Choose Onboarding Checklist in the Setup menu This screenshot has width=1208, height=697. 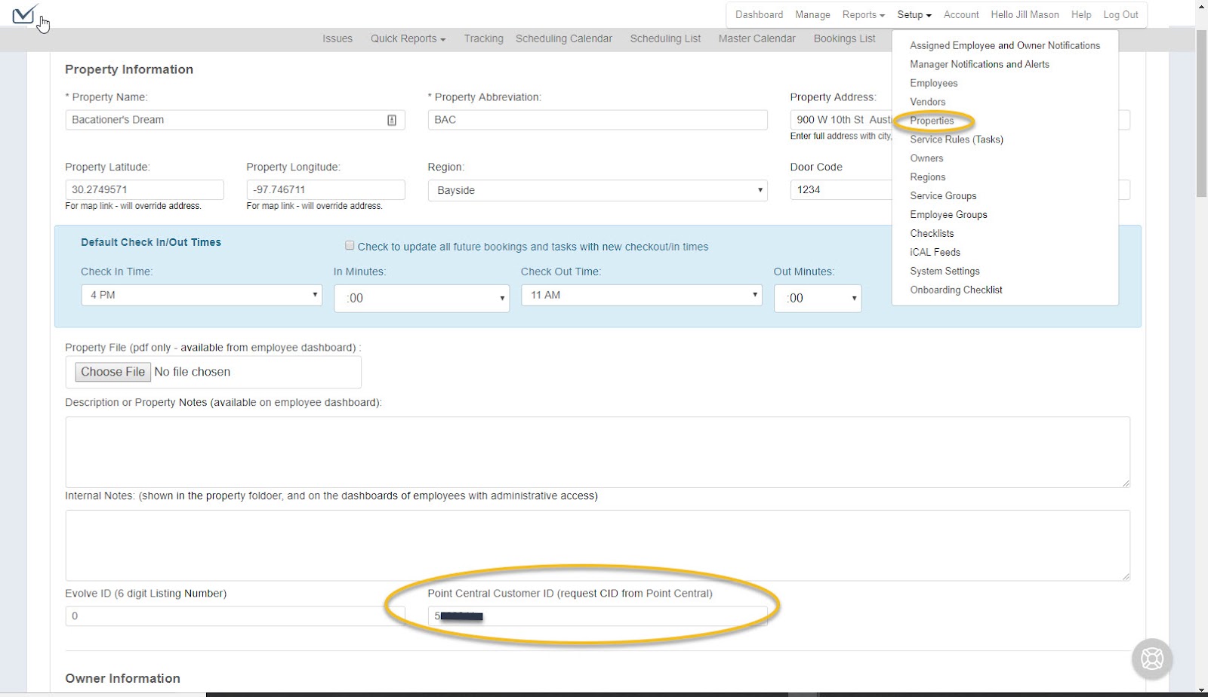coord(955,290)
